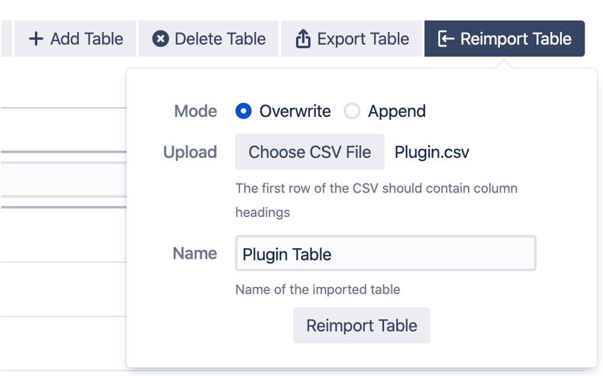Click the circled X icon on Delete Table

click(159, 38)
